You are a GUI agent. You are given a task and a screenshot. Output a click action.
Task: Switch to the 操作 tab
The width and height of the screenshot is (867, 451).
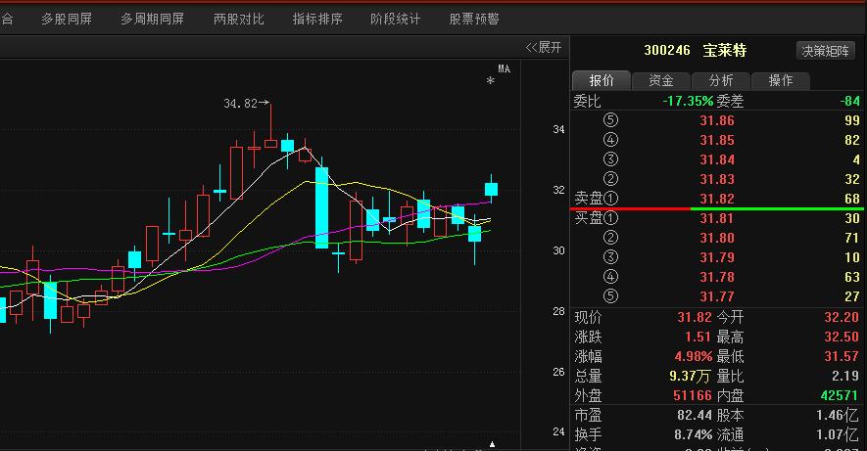(781, 80)
